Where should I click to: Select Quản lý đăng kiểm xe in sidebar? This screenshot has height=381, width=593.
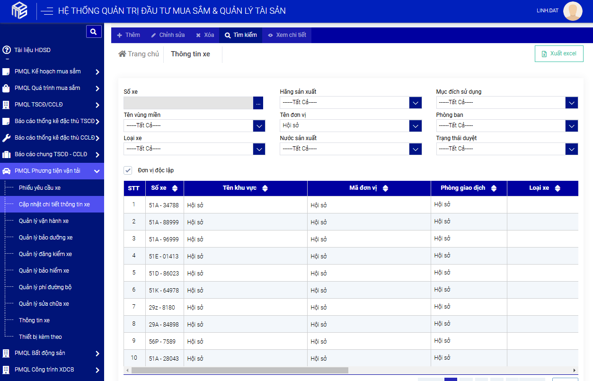click(45, 254)
